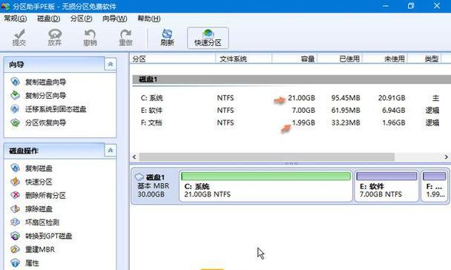451x270 pixels.
Task: Start 迁移系统到固态磁盘 wizard
Action: pyautogui.click(x=56, y=109)
